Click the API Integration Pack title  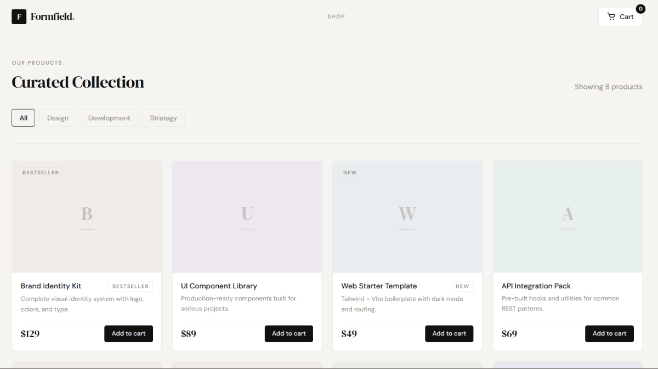(536, 286)
